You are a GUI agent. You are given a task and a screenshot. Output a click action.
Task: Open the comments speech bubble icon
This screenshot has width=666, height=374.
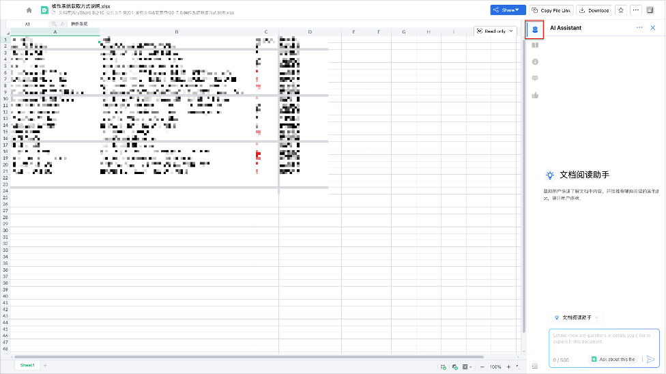(x=535, y=78)
